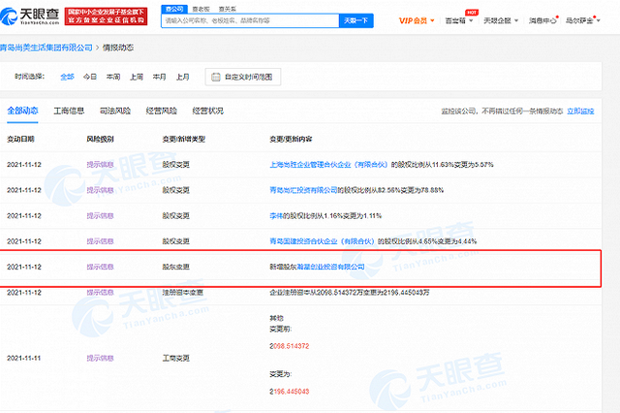Click 提示信息 in the 82.56% equity row
Screen dimensions: 620x413
pyautogui.click(x=100, y=190)
